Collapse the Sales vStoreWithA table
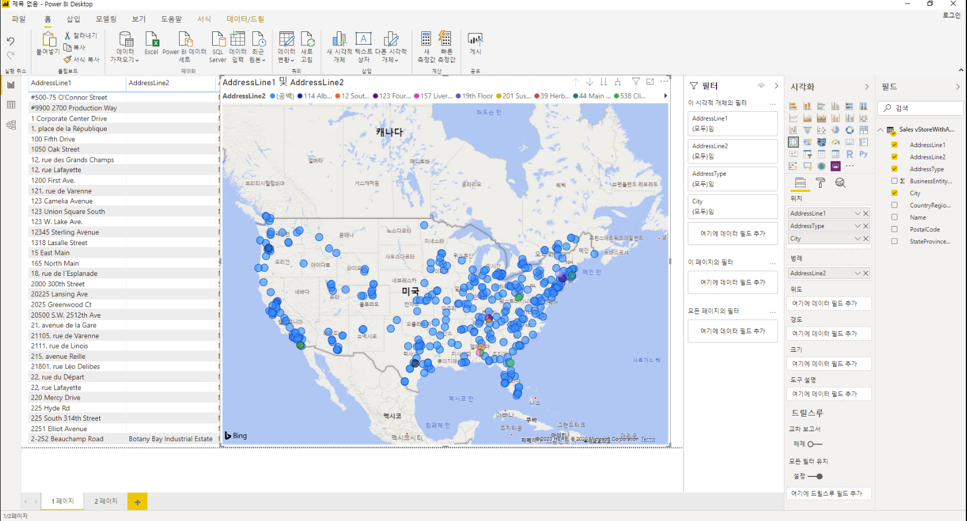Screen dimensions: 967x521 point(881,130)
